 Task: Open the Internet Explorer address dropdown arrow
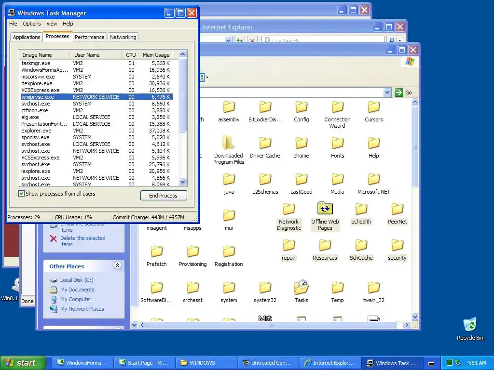click(228, 40)
